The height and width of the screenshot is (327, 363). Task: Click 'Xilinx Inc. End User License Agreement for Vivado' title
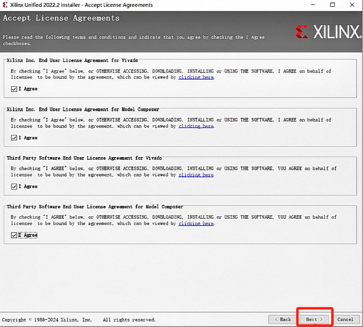tap(72, 61)
